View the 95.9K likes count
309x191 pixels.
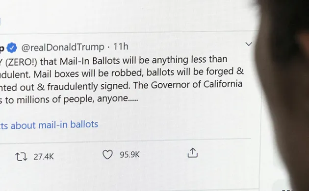(129, 155)
